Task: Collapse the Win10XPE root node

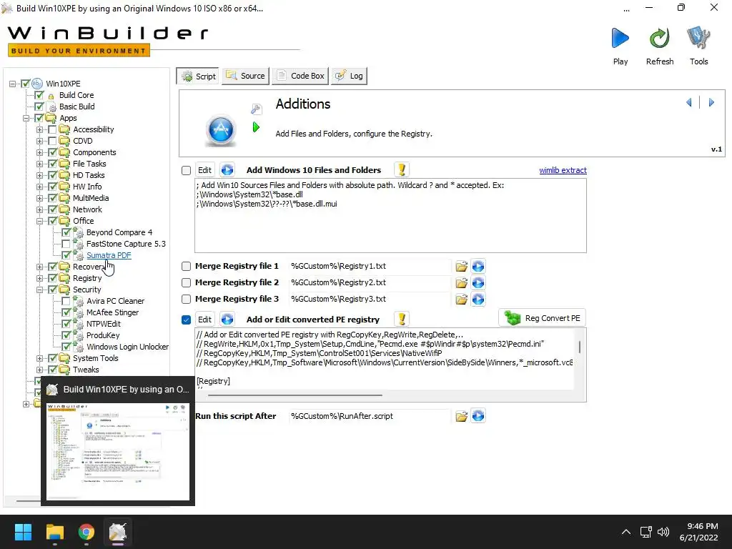Action: (x=12, y=84)
